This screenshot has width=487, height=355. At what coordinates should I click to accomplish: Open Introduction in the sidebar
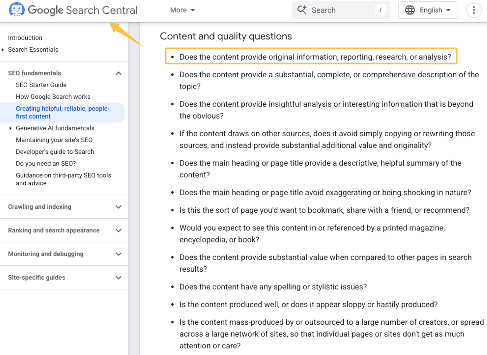(25, 38)
